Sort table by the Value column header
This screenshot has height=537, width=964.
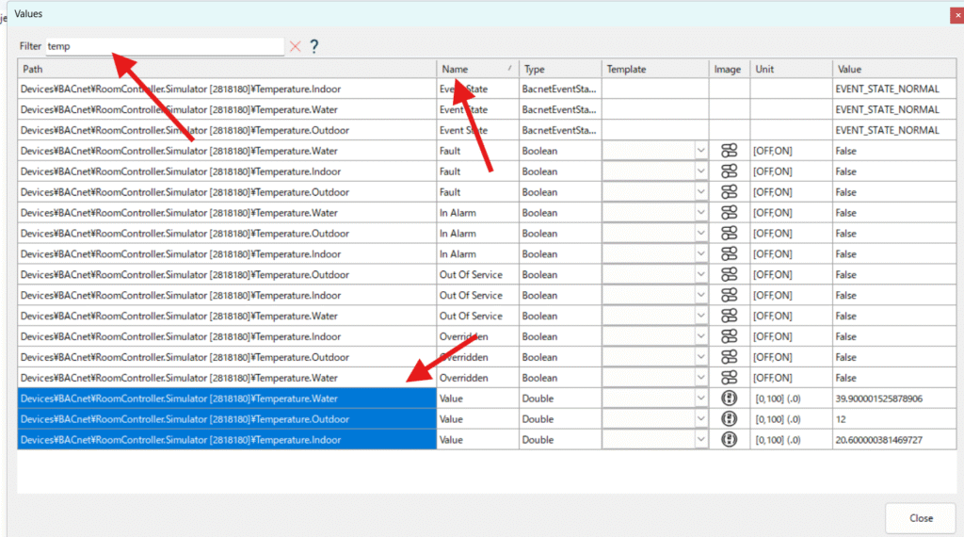tap(894, 69)
